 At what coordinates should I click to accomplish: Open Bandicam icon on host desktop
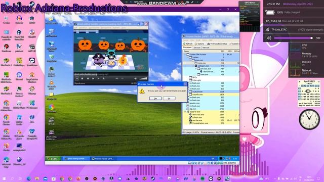coord(6,48)
